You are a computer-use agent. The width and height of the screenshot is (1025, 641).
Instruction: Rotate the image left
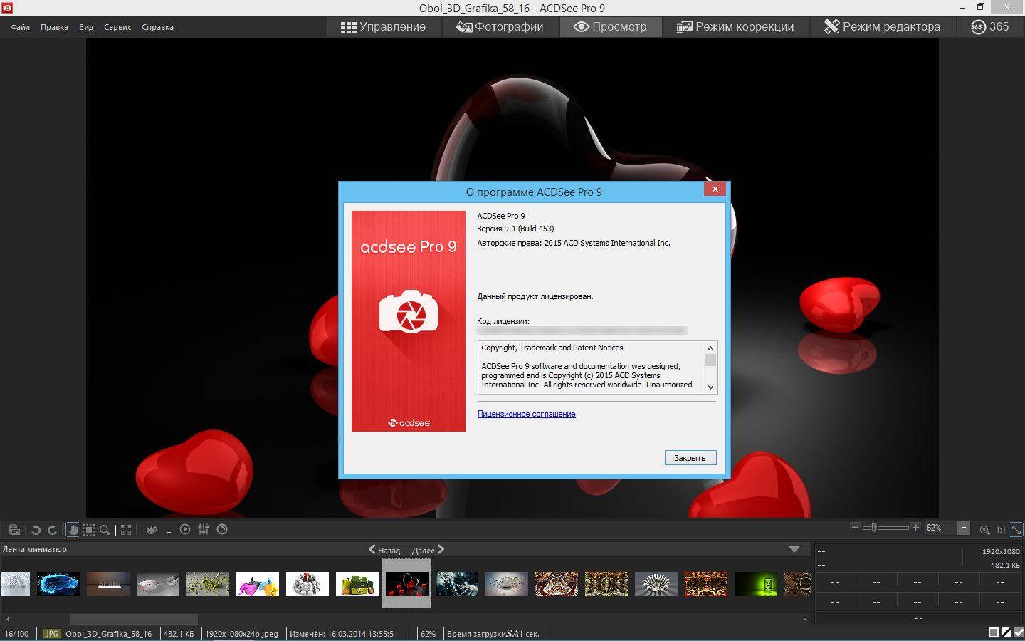(36, 530)
